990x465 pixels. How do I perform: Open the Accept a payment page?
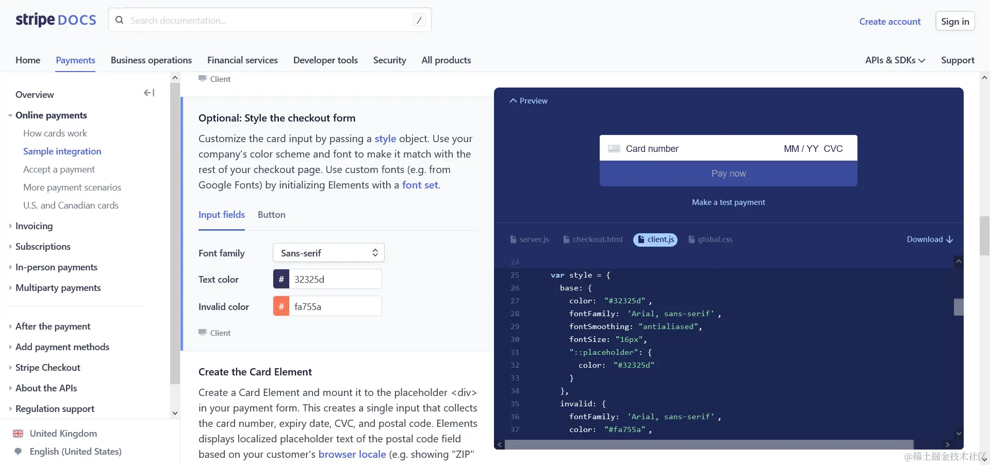59,169
